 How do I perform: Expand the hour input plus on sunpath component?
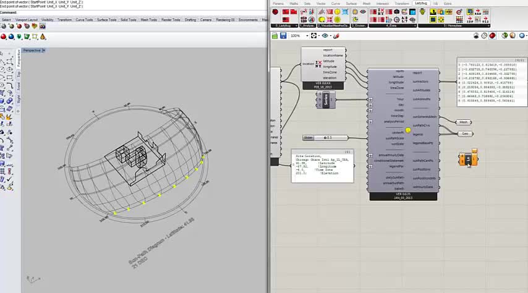[x=370, y=99]
